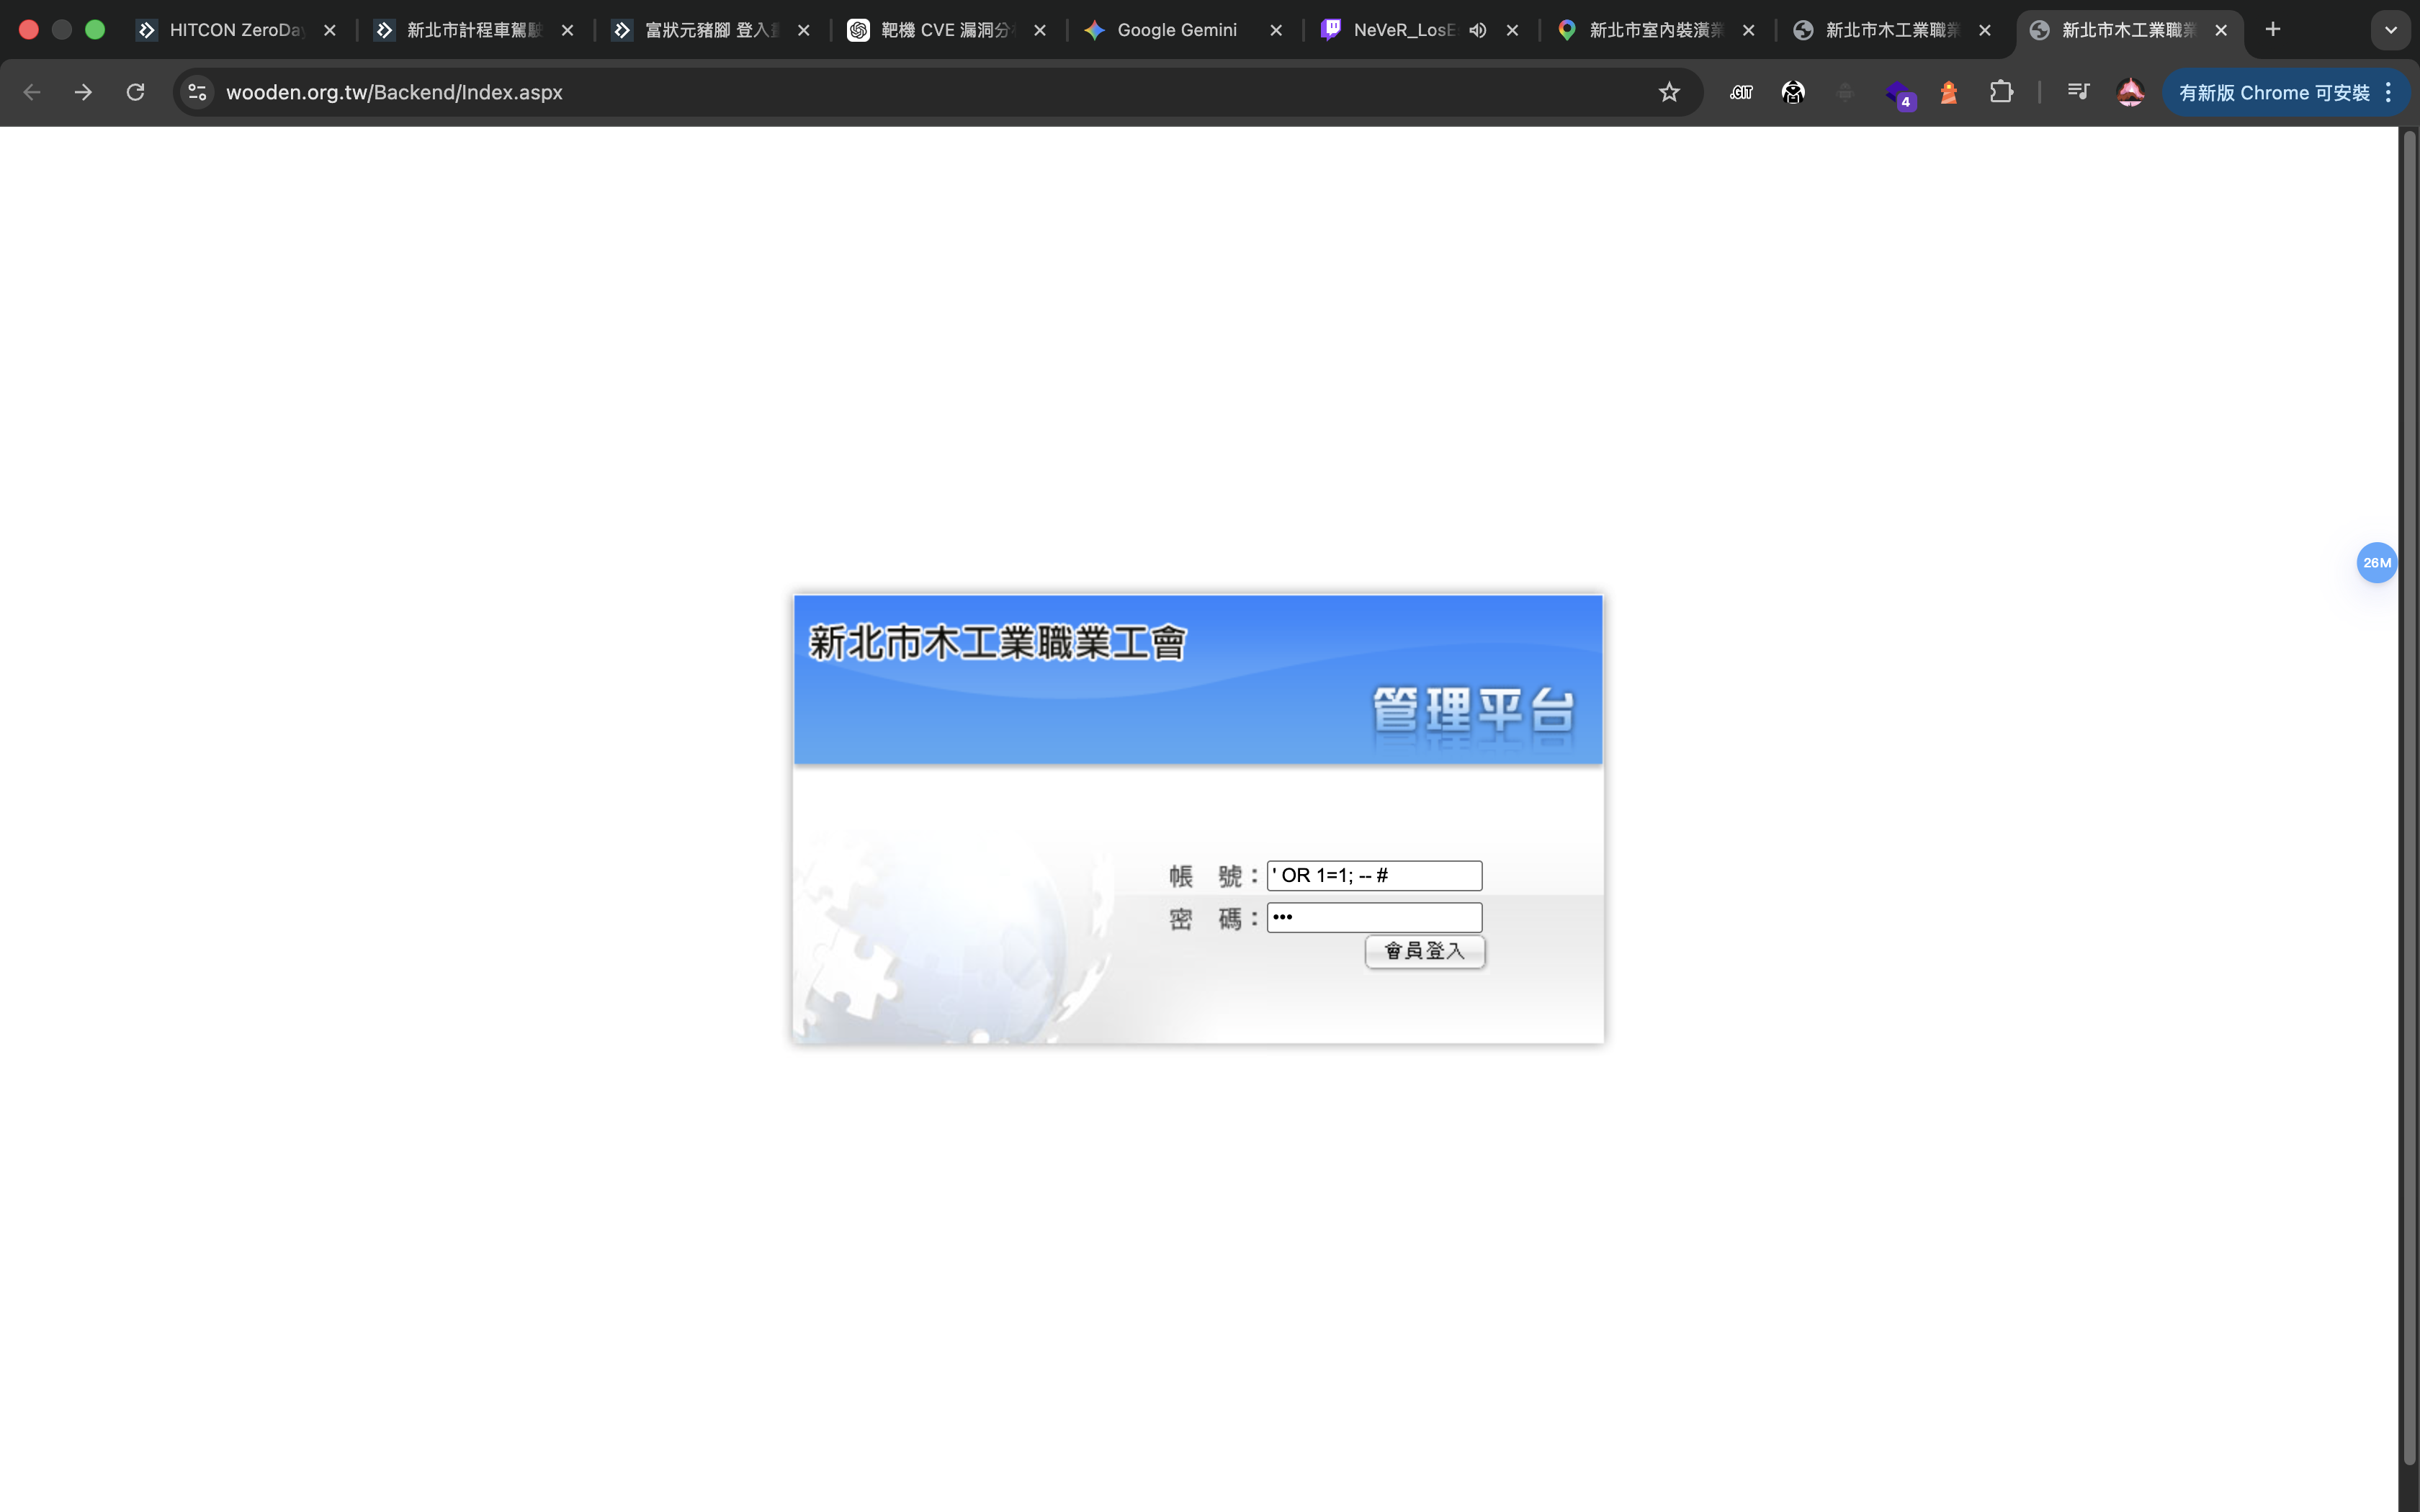Switch to the 新北市計程車駕駛 tab
Screen dimensions: 2420x1512
(474, 30)
